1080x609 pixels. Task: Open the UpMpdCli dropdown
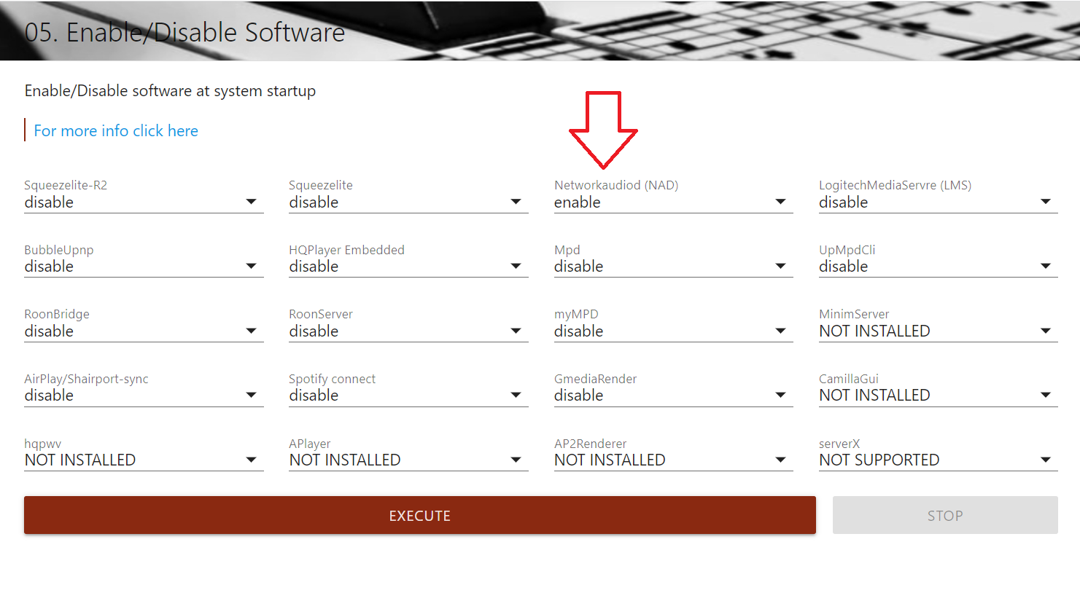[x=938, y=267]
